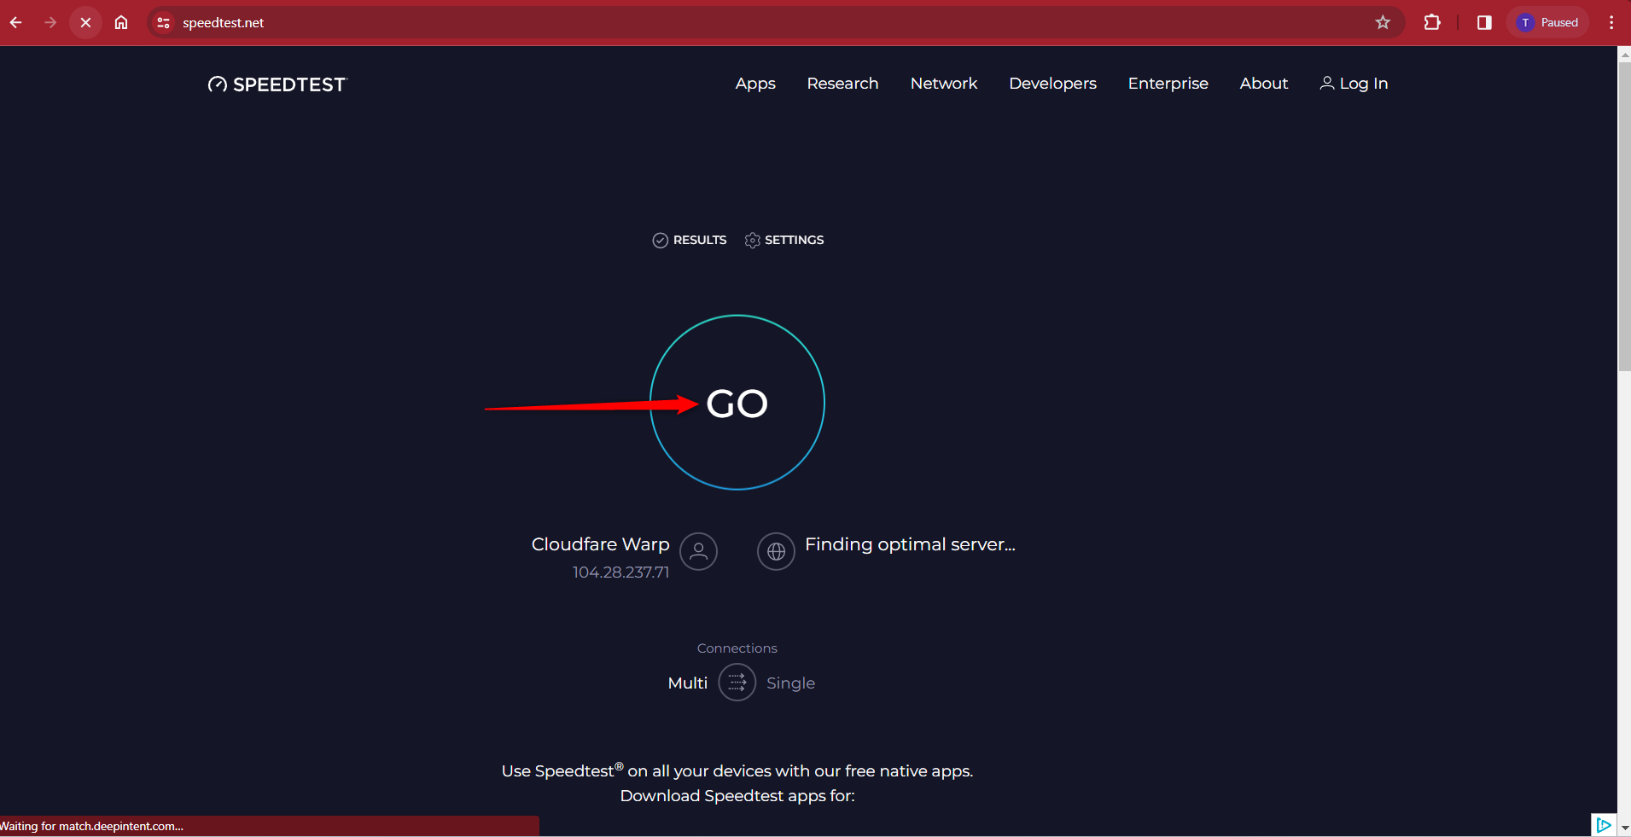The width and height of the screenshot is (1631, 837).
Task: Open the browser extensions puzzle icon
Action: (1432, 22)
